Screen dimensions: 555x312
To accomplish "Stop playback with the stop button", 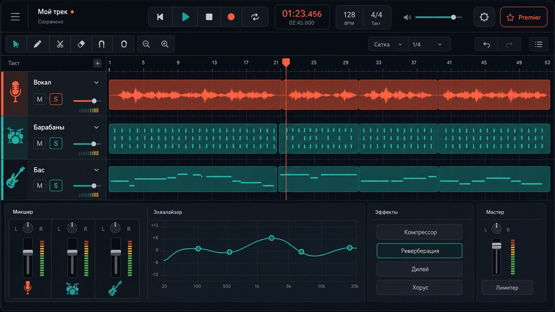I will coord(209,17).
